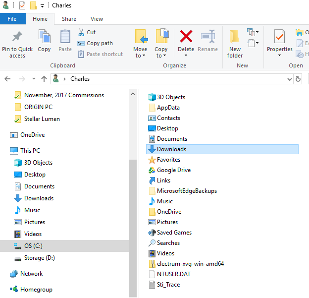Click the Rename ribbon icon

(x=207, y=36)
